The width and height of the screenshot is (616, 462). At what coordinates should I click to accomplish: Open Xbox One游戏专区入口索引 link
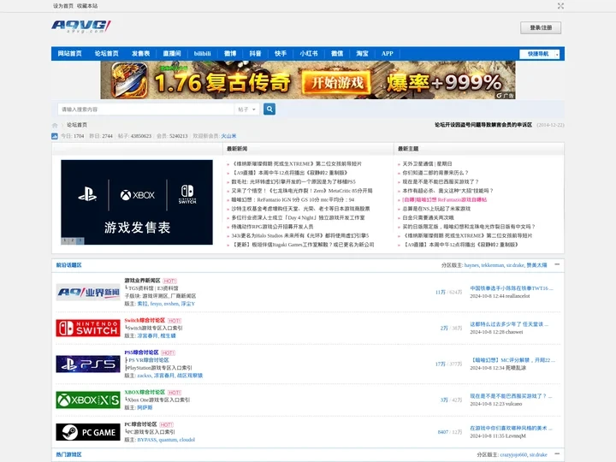[159, 400]
